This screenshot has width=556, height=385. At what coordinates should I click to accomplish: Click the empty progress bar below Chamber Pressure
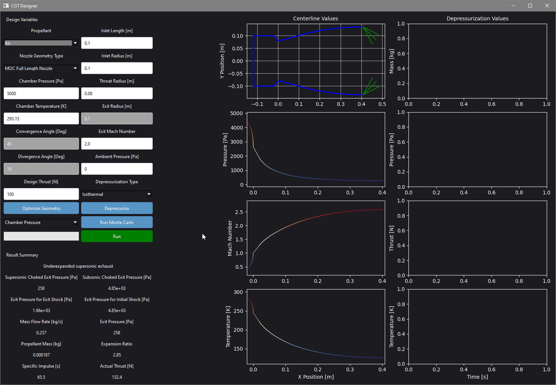click(x=41, y=236)
